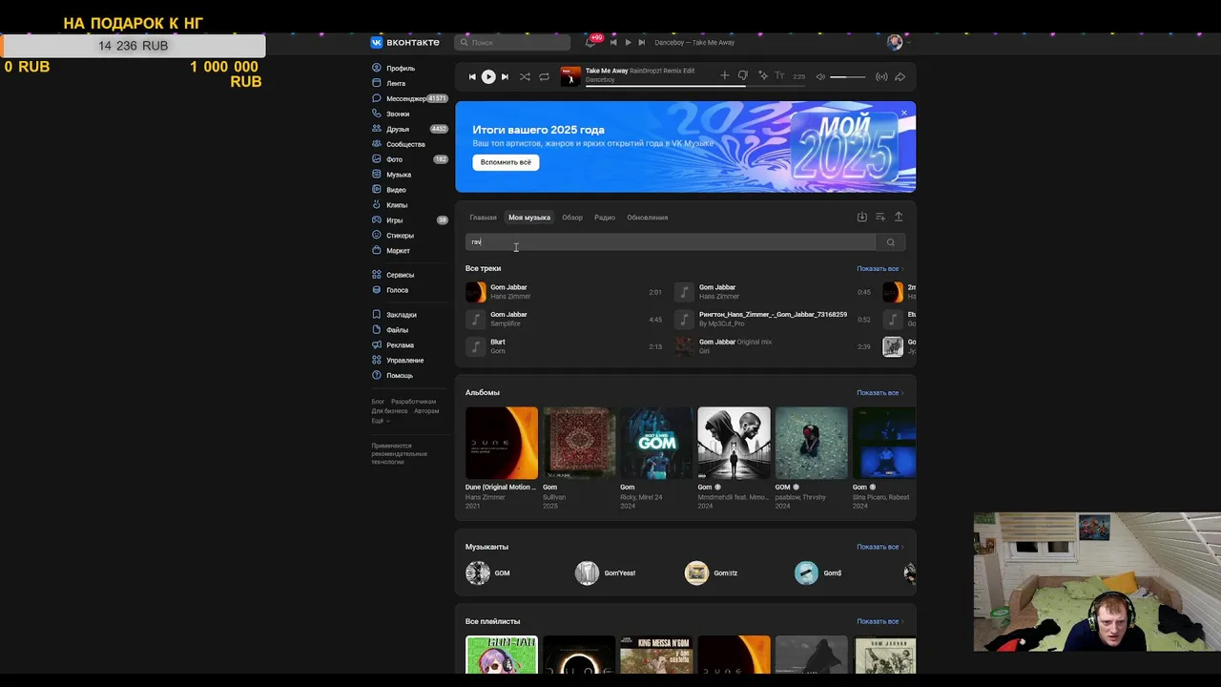This screenshot has height=687, width=1221.
Task: Add current track with plus icon
Action: 725,76
